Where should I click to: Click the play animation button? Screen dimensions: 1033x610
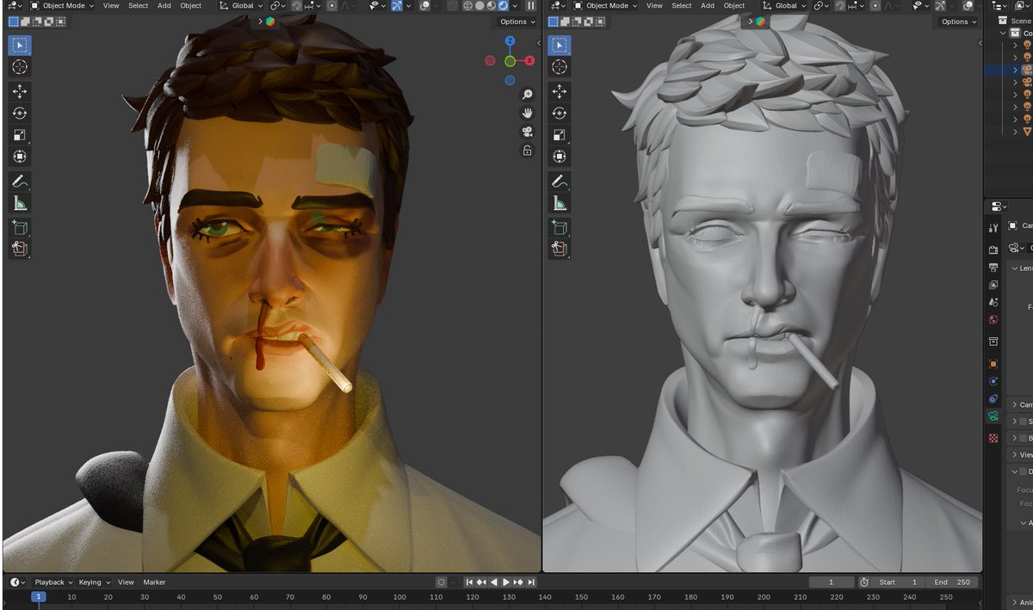tap(506, 582)
